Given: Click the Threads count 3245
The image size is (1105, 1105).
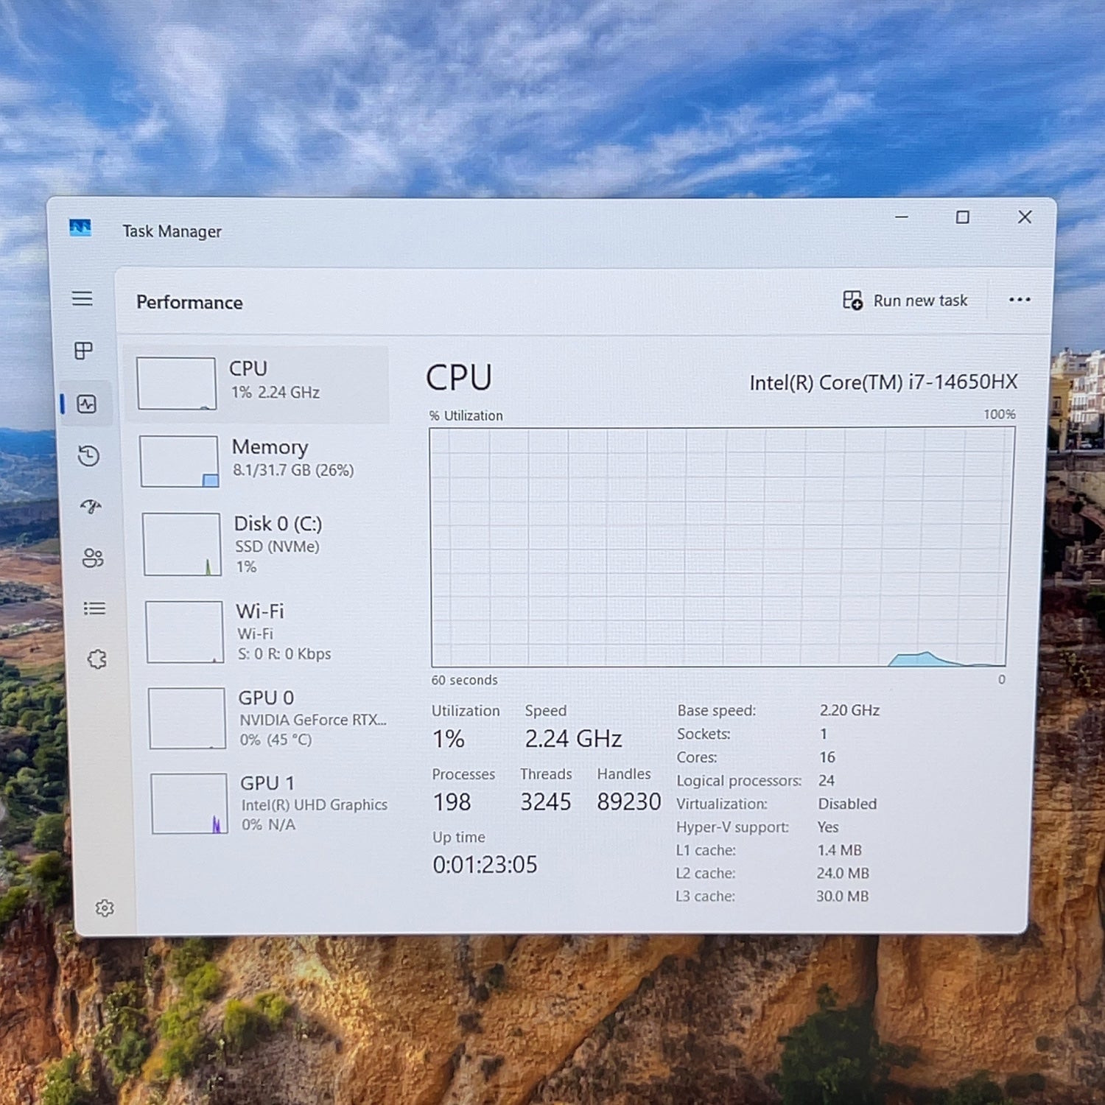Looking at the screenshot, I should [545, 801].
